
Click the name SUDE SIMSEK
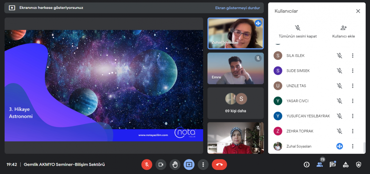point(298,71)
